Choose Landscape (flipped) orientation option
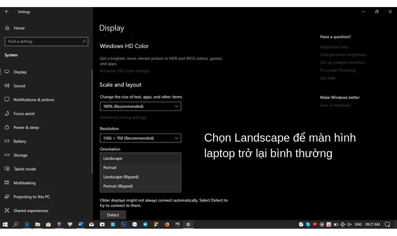 (x=140, y=177)
